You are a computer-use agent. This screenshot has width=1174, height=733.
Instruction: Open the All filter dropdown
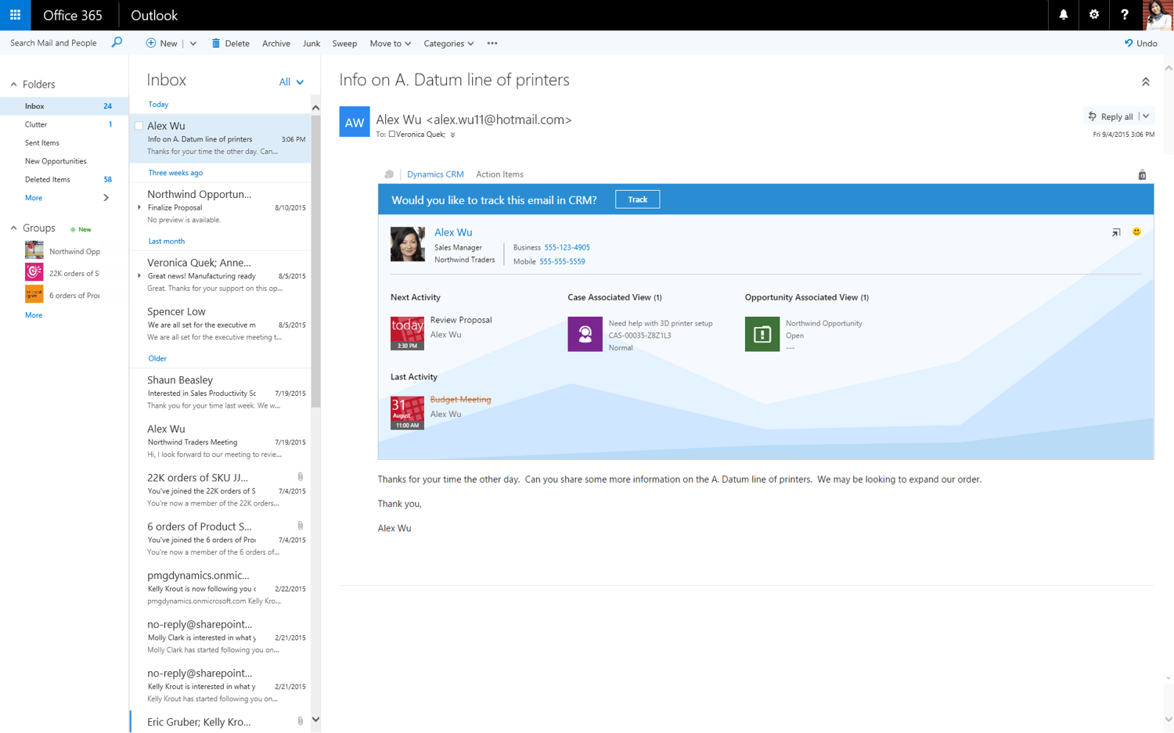point(291,82)
